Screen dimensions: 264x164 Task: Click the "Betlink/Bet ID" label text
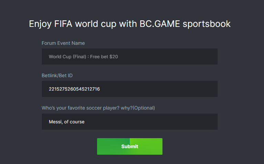(x=57, y=75)
